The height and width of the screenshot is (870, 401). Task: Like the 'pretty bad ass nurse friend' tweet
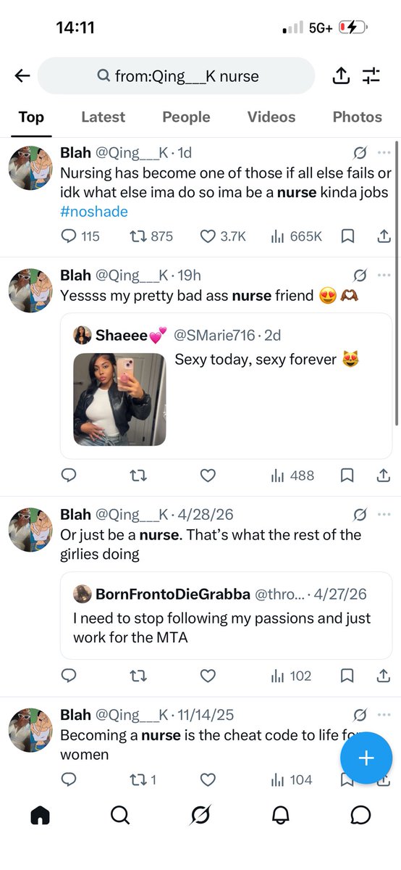click(208, 475)
